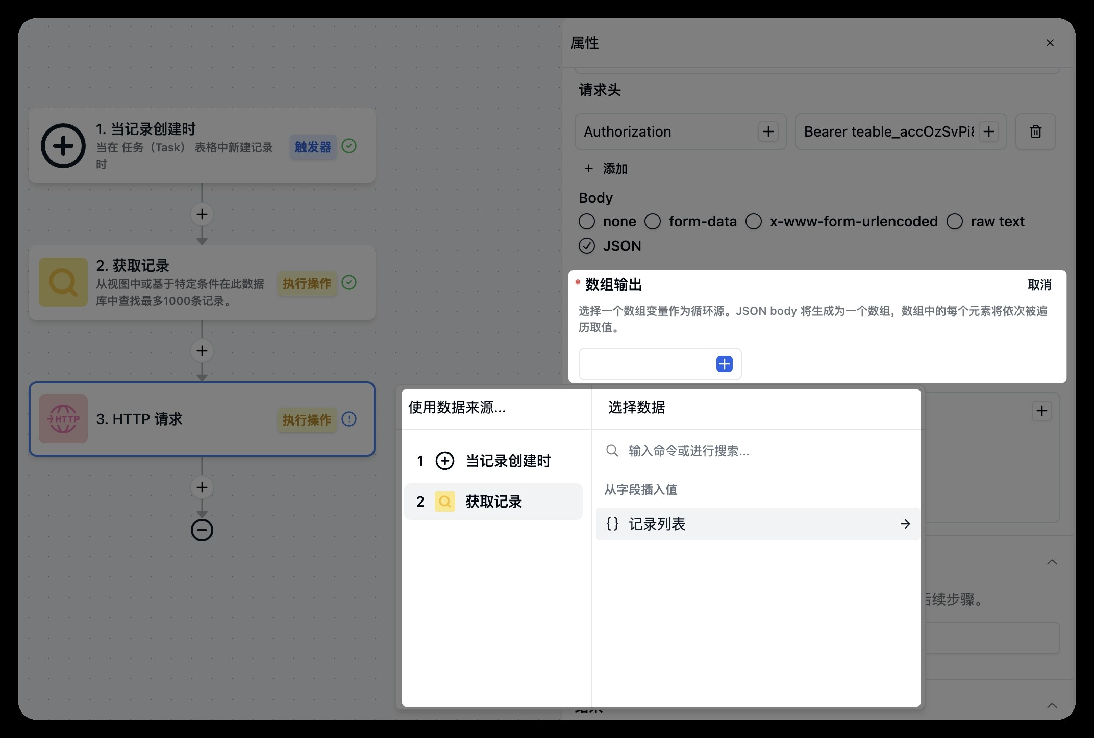The image size is (1094, 738).
Task: Click the green check status on step 2
Action: click(349, 282)
